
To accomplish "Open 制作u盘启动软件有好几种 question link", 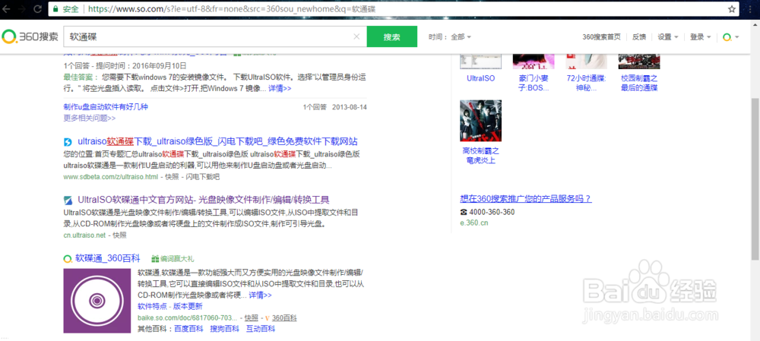I will coord(106,106).
